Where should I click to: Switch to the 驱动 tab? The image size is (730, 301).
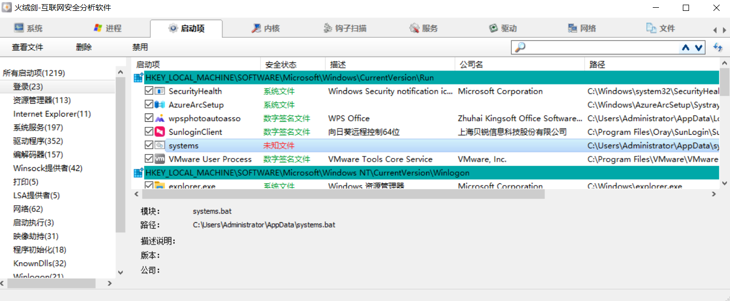503,28
